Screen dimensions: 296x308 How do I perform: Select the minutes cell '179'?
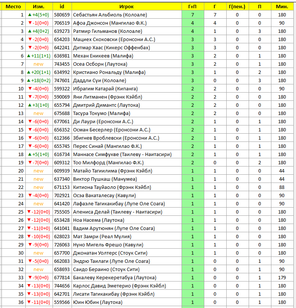282,278
